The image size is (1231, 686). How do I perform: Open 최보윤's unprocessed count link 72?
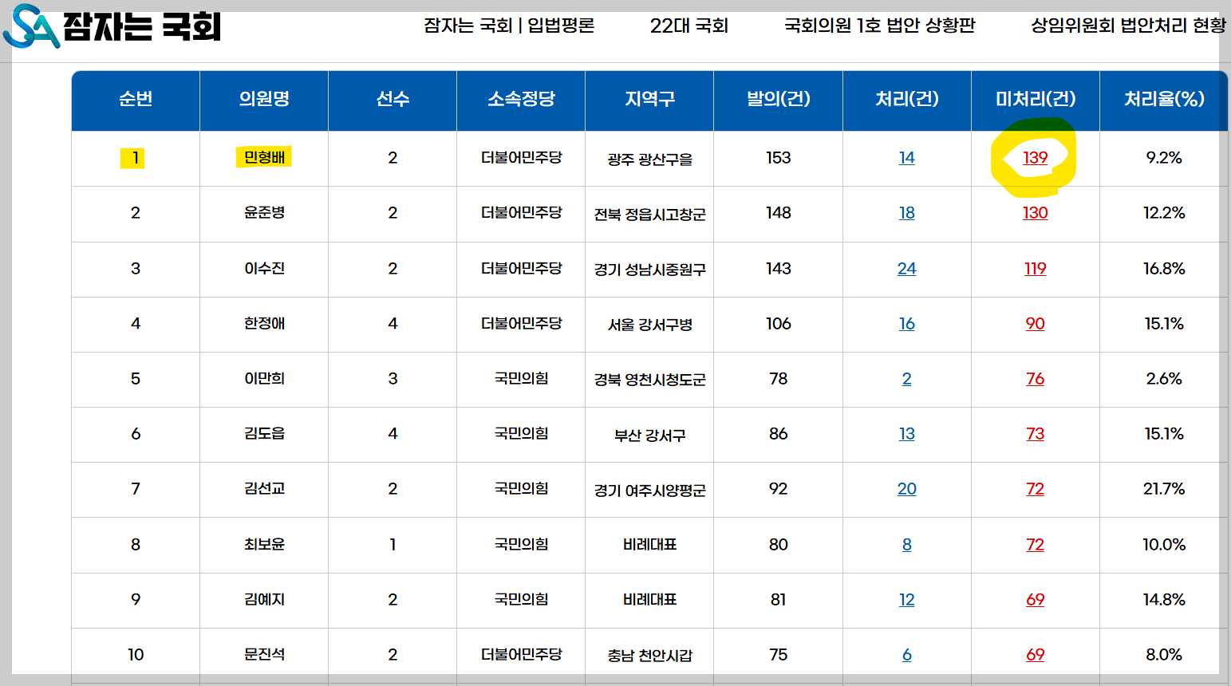click(x=1036, y=545)
